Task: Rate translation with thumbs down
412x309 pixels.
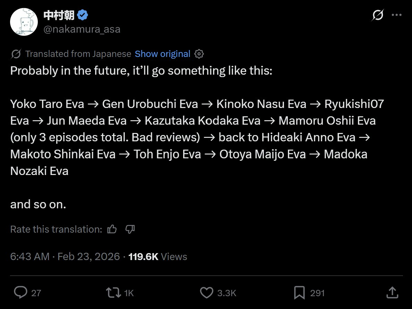Action: point(130,229)
